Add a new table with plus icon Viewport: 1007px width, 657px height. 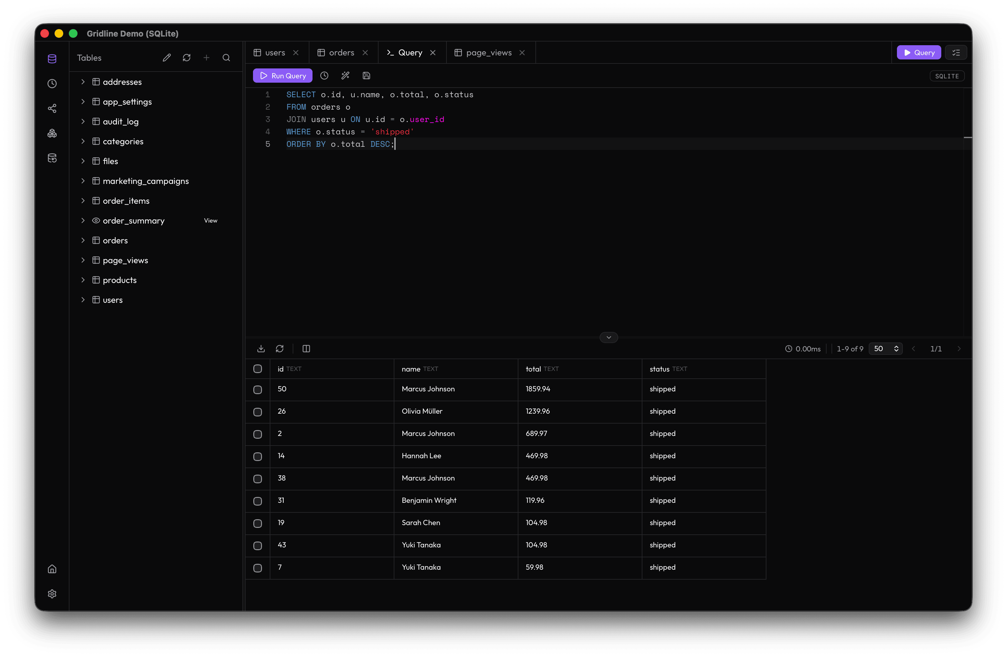point(206,58)
